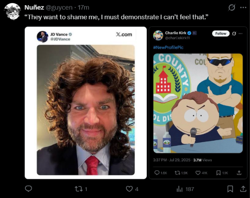Screen dimensions: 250x198
Task: Like Charlie Kirk's post with 41K likes
Action: click(201, 173)
